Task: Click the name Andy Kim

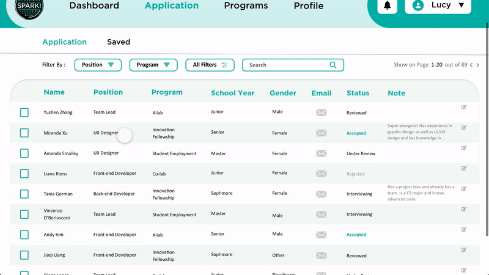Action: pyautogui.click(x=53, y=235)
